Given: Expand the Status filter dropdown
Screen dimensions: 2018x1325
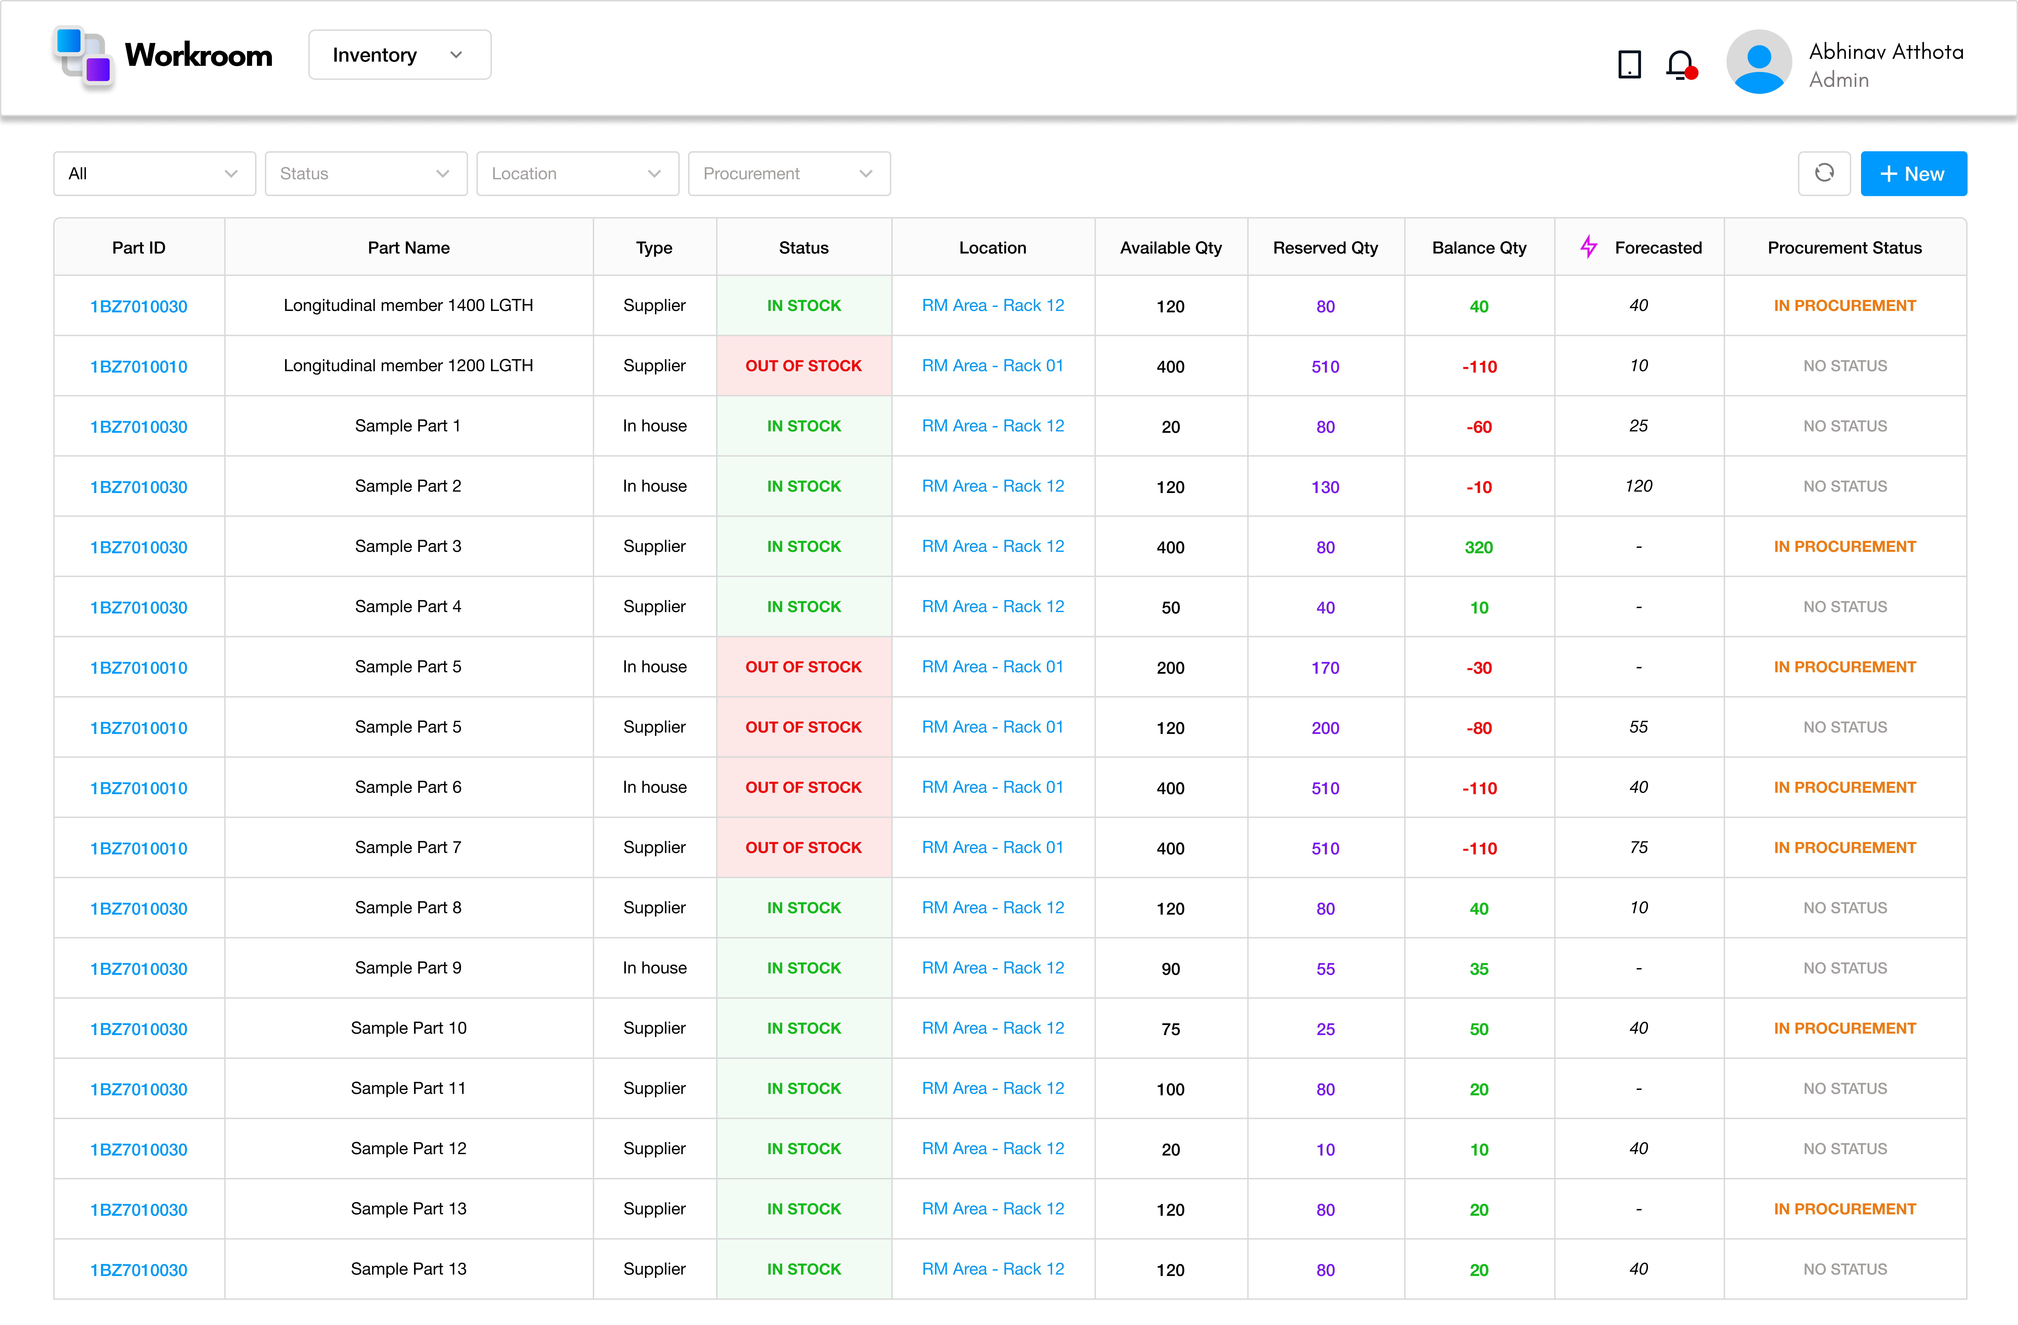Looking at the screenshot, I should tap(365, 173).
